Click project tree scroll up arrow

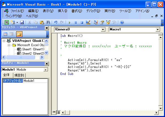[x=46, y=41]
